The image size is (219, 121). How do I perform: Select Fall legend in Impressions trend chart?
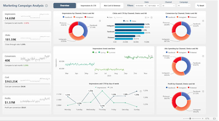pos(95,52)
